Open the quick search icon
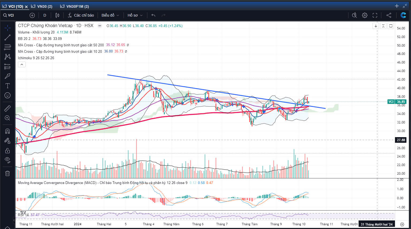This screenshot has height=229, width=411. coord(355,15)
